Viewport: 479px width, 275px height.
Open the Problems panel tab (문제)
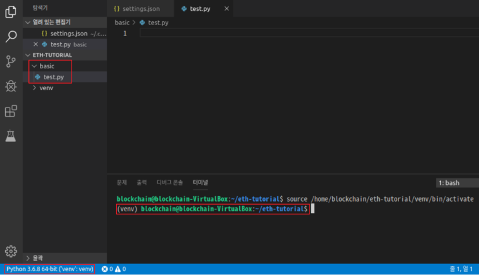122,182
